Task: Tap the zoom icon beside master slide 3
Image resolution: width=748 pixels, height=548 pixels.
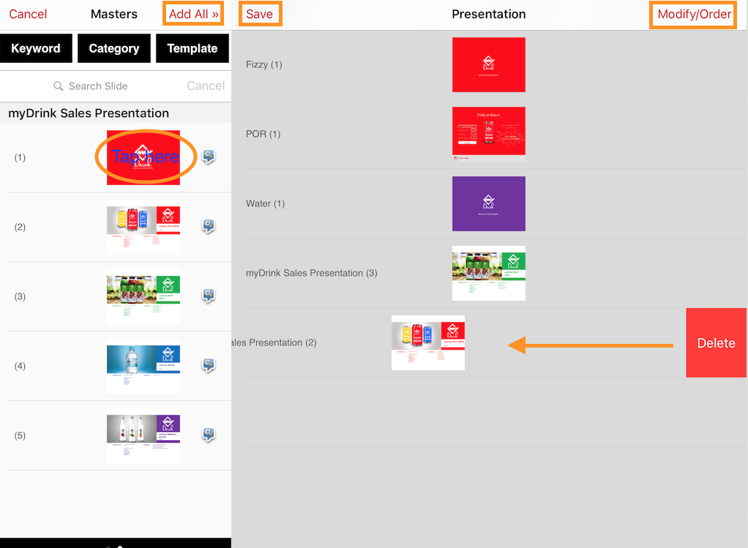Action: point(209,296)
